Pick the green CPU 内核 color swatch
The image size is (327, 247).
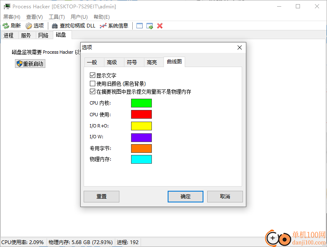(141, 103)
